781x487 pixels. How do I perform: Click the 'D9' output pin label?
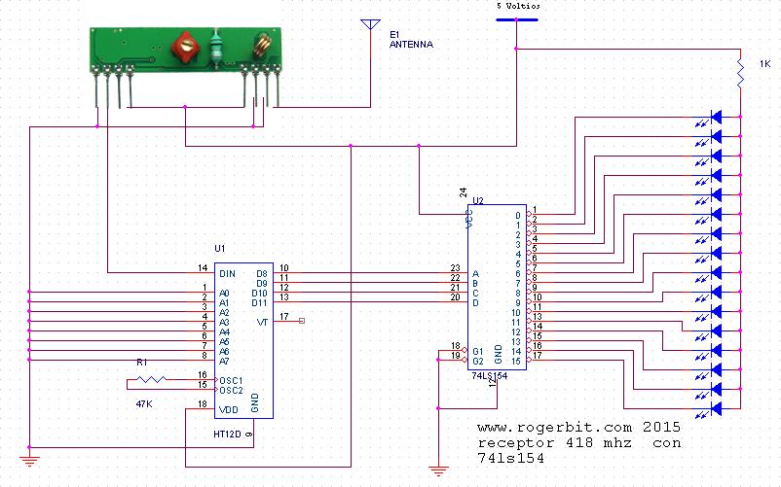click(262, 283)
